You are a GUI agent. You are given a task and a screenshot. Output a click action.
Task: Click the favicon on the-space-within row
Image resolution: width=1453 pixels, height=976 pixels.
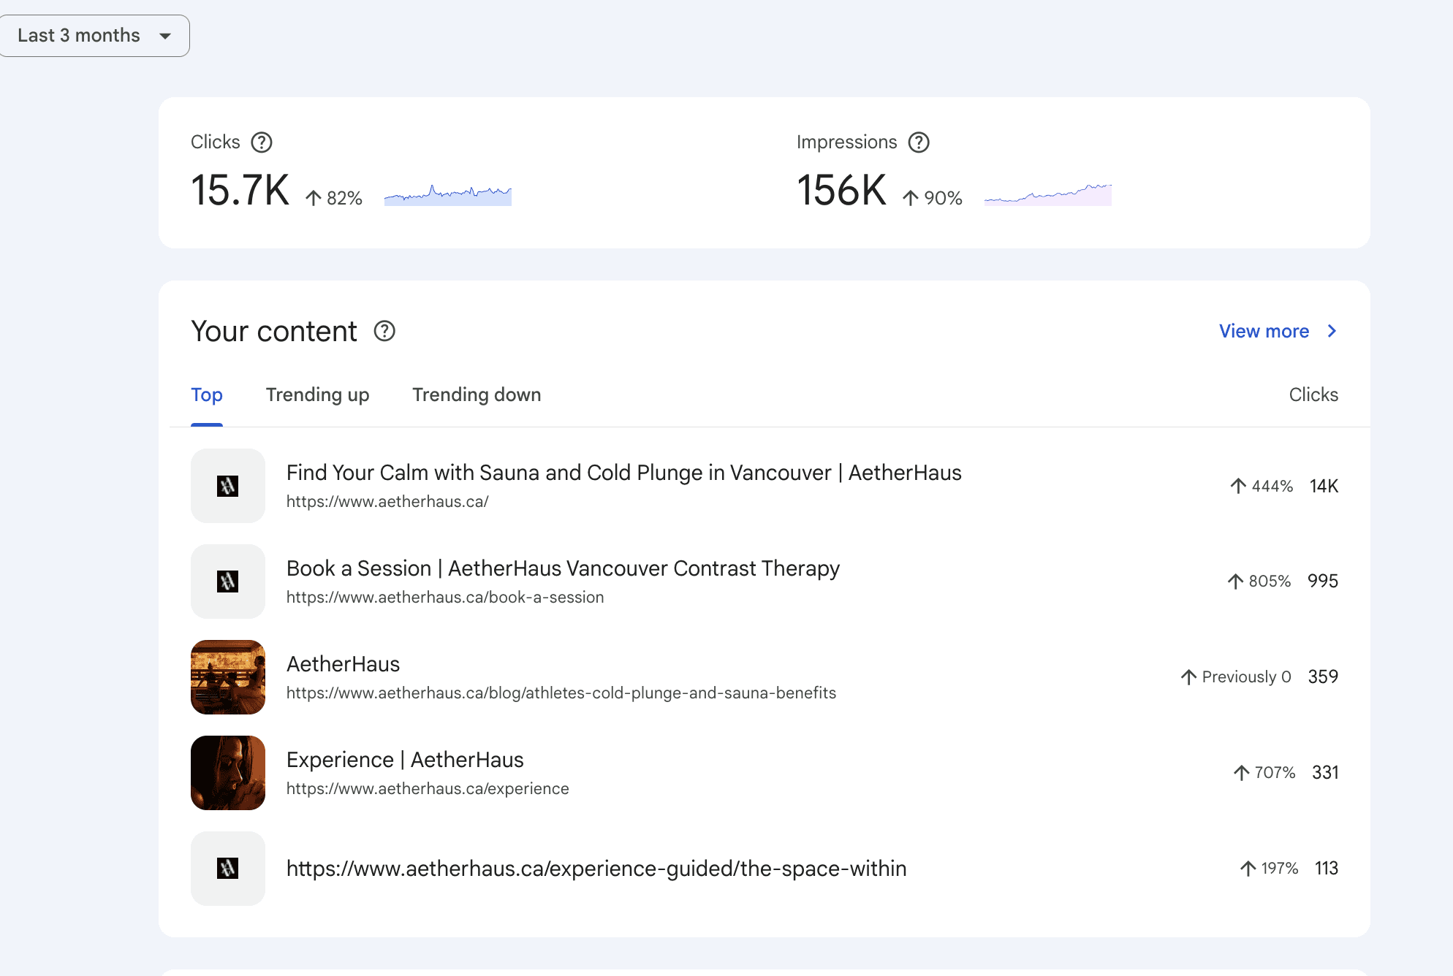(x=228, y=869)
